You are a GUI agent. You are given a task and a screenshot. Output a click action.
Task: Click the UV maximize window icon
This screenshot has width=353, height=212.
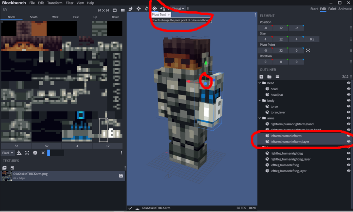115,10
